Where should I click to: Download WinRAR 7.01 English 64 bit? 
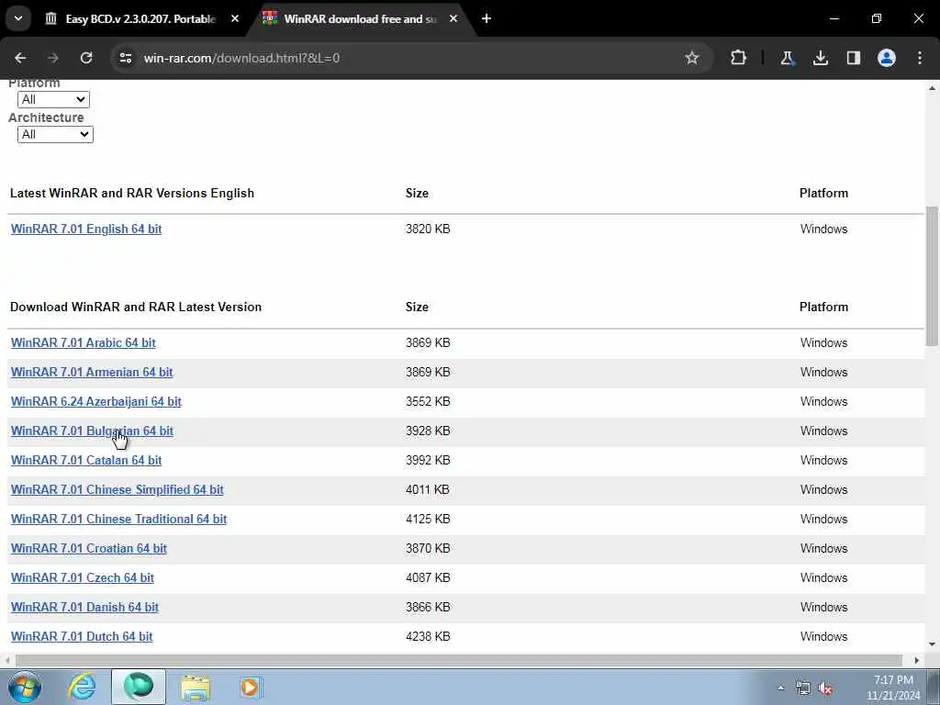(86, 229)
